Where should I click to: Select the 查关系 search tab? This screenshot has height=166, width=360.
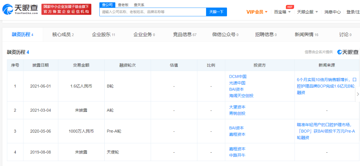[x=139, y=5]
